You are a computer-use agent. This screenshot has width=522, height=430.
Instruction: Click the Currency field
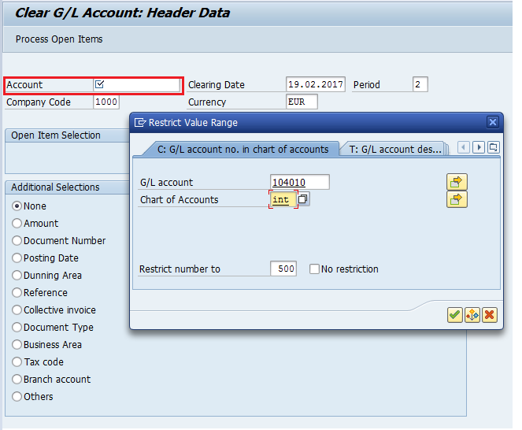302,102
